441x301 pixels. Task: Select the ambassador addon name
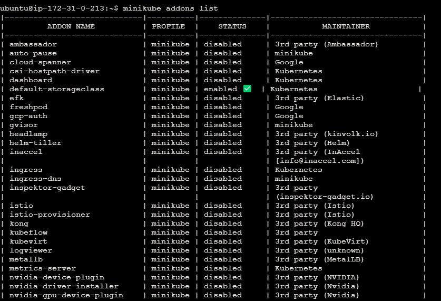click(33, 44)
